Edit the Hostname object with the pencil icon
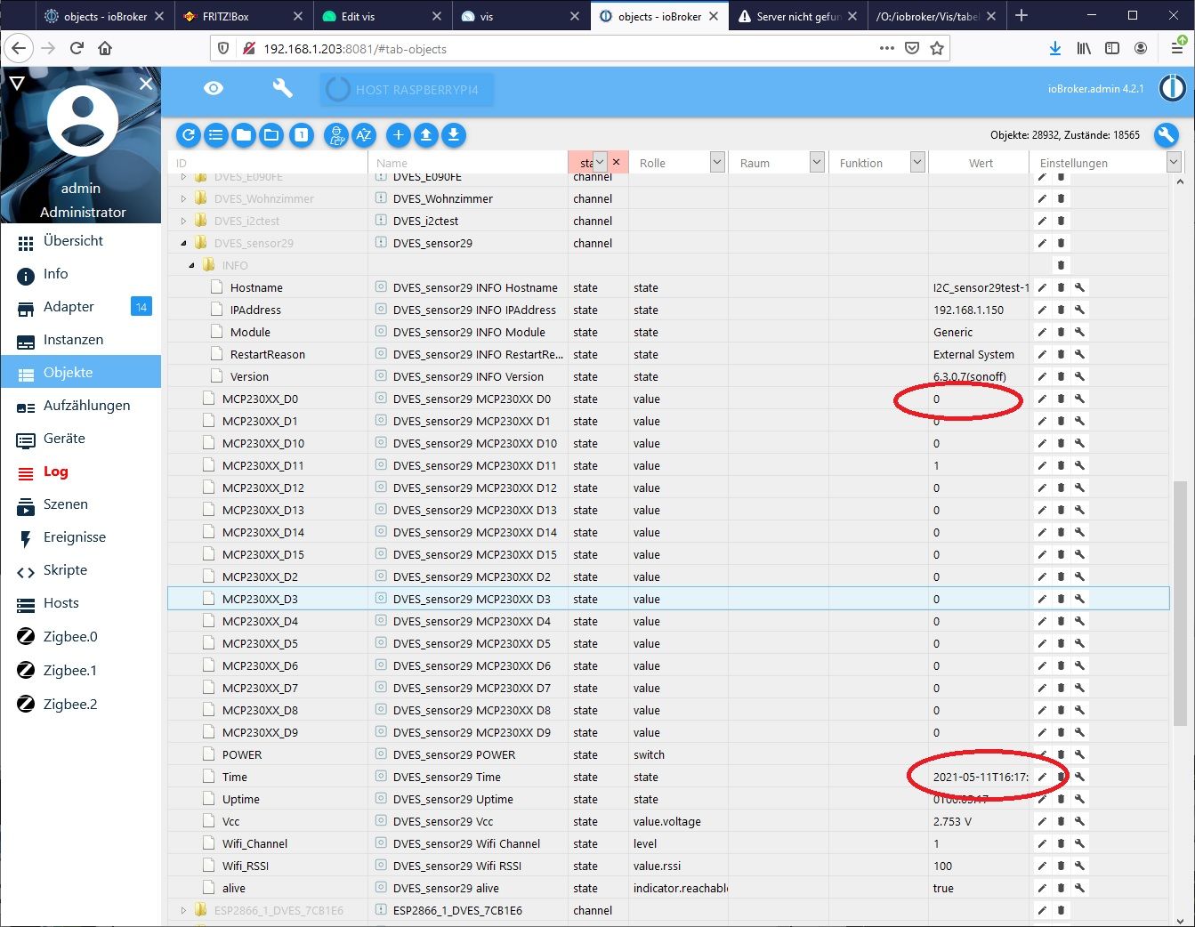Viewport: 1195px width, 927px height. 1042,287
